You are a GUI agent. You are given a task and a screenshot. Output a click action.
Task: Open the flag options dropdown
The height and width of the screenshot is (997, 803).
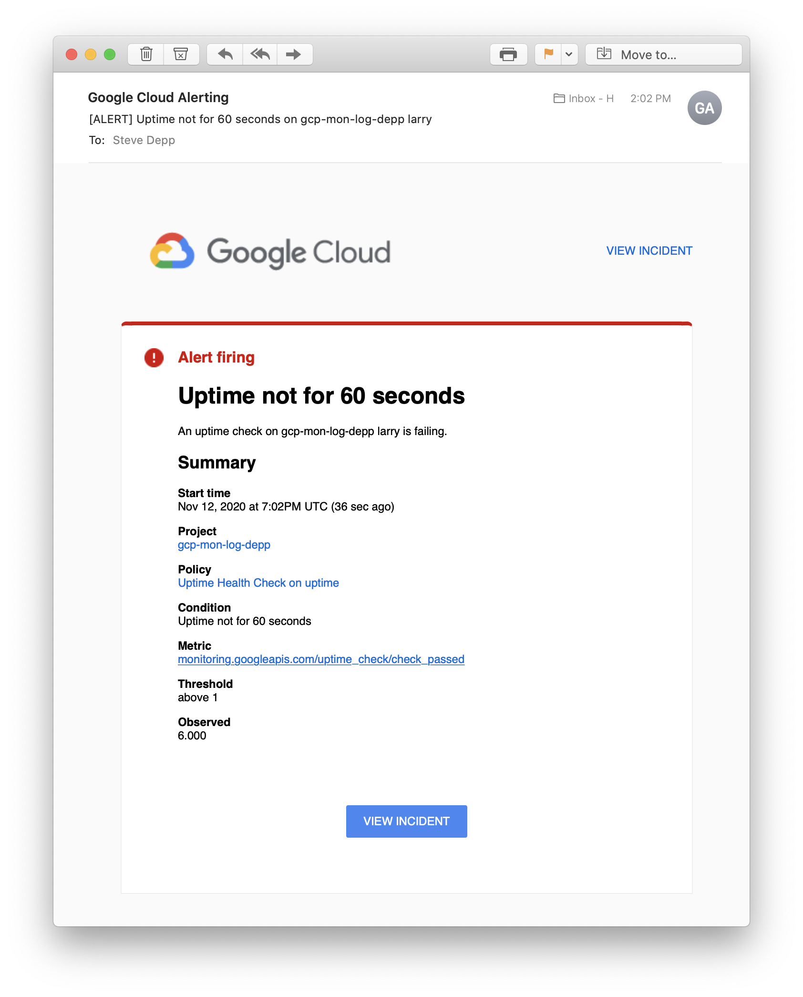(568, 54)
